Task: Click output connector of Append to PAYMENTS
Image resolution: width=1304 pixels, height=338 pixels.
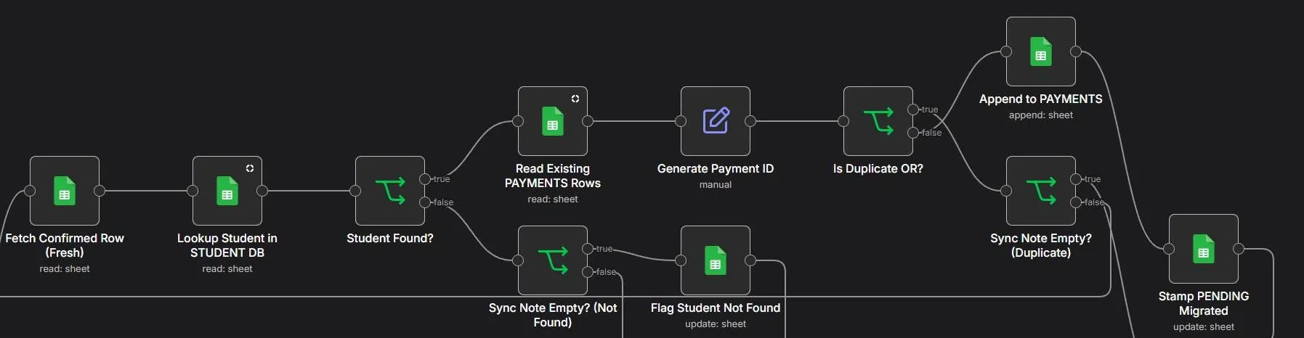Action: tap(1076, 51)
